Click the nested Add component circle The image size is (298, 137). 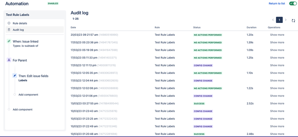(15, 94)
